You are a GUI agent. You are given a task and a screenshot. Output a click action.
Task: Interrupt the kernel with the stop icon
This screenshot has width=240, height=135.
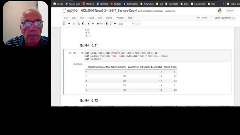click(106, 24)
